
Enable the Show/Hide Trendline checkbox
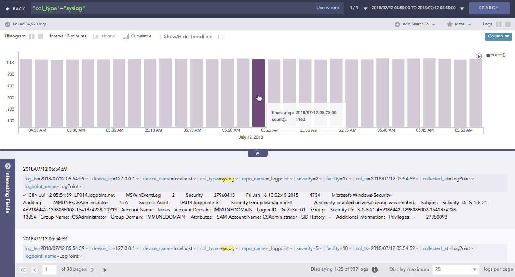point(220,36)
